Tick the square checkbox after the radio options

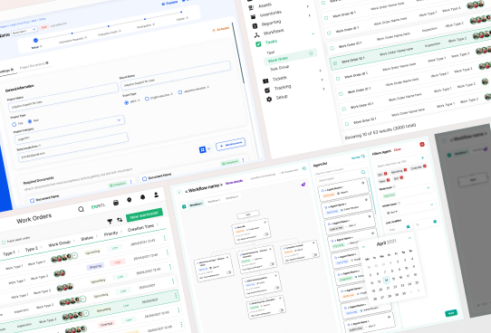point(180,92)
